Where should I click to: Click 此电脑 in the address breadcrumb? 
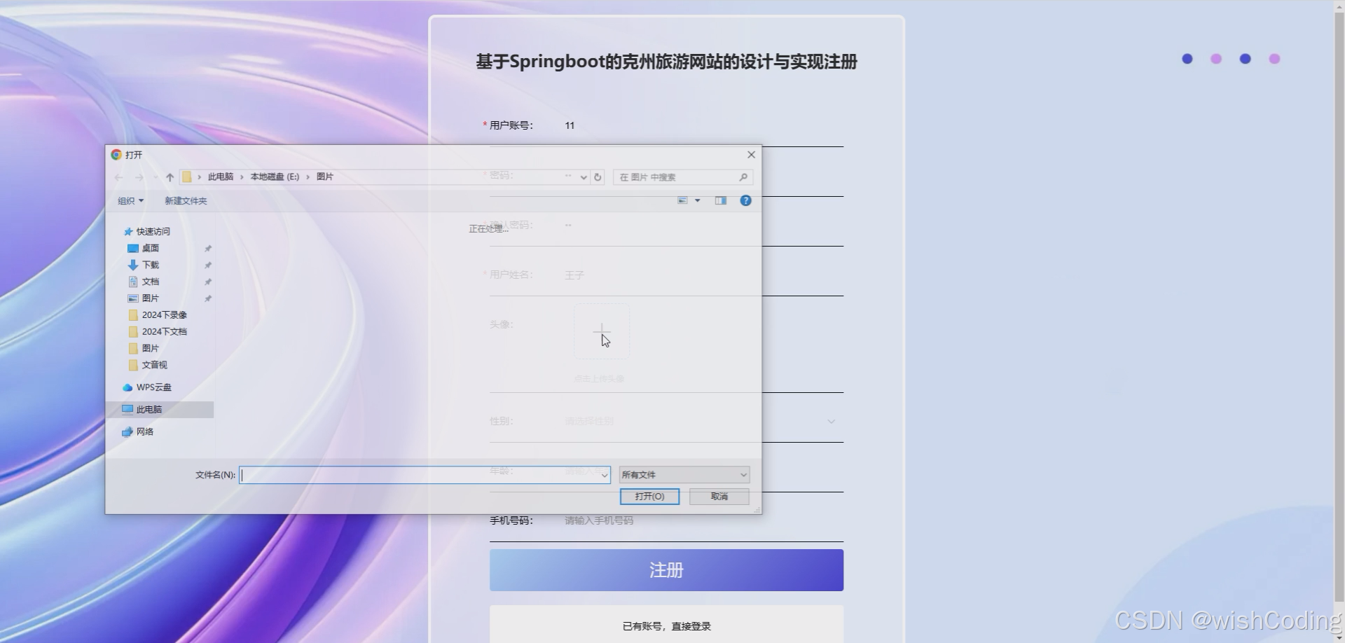221,177
